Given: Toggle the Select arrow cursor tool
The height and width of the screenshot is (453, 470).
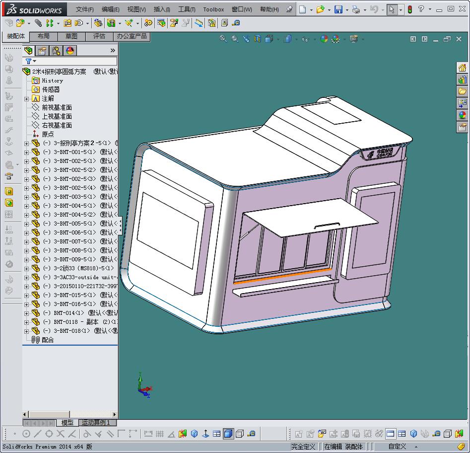Looking at the screenshot, I should (x=392, y=9).
